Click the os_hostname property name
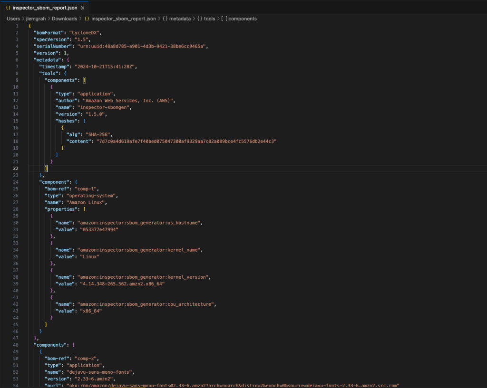Screen dimensions: 487x388 pyautogui.click(x=138, y=223)
